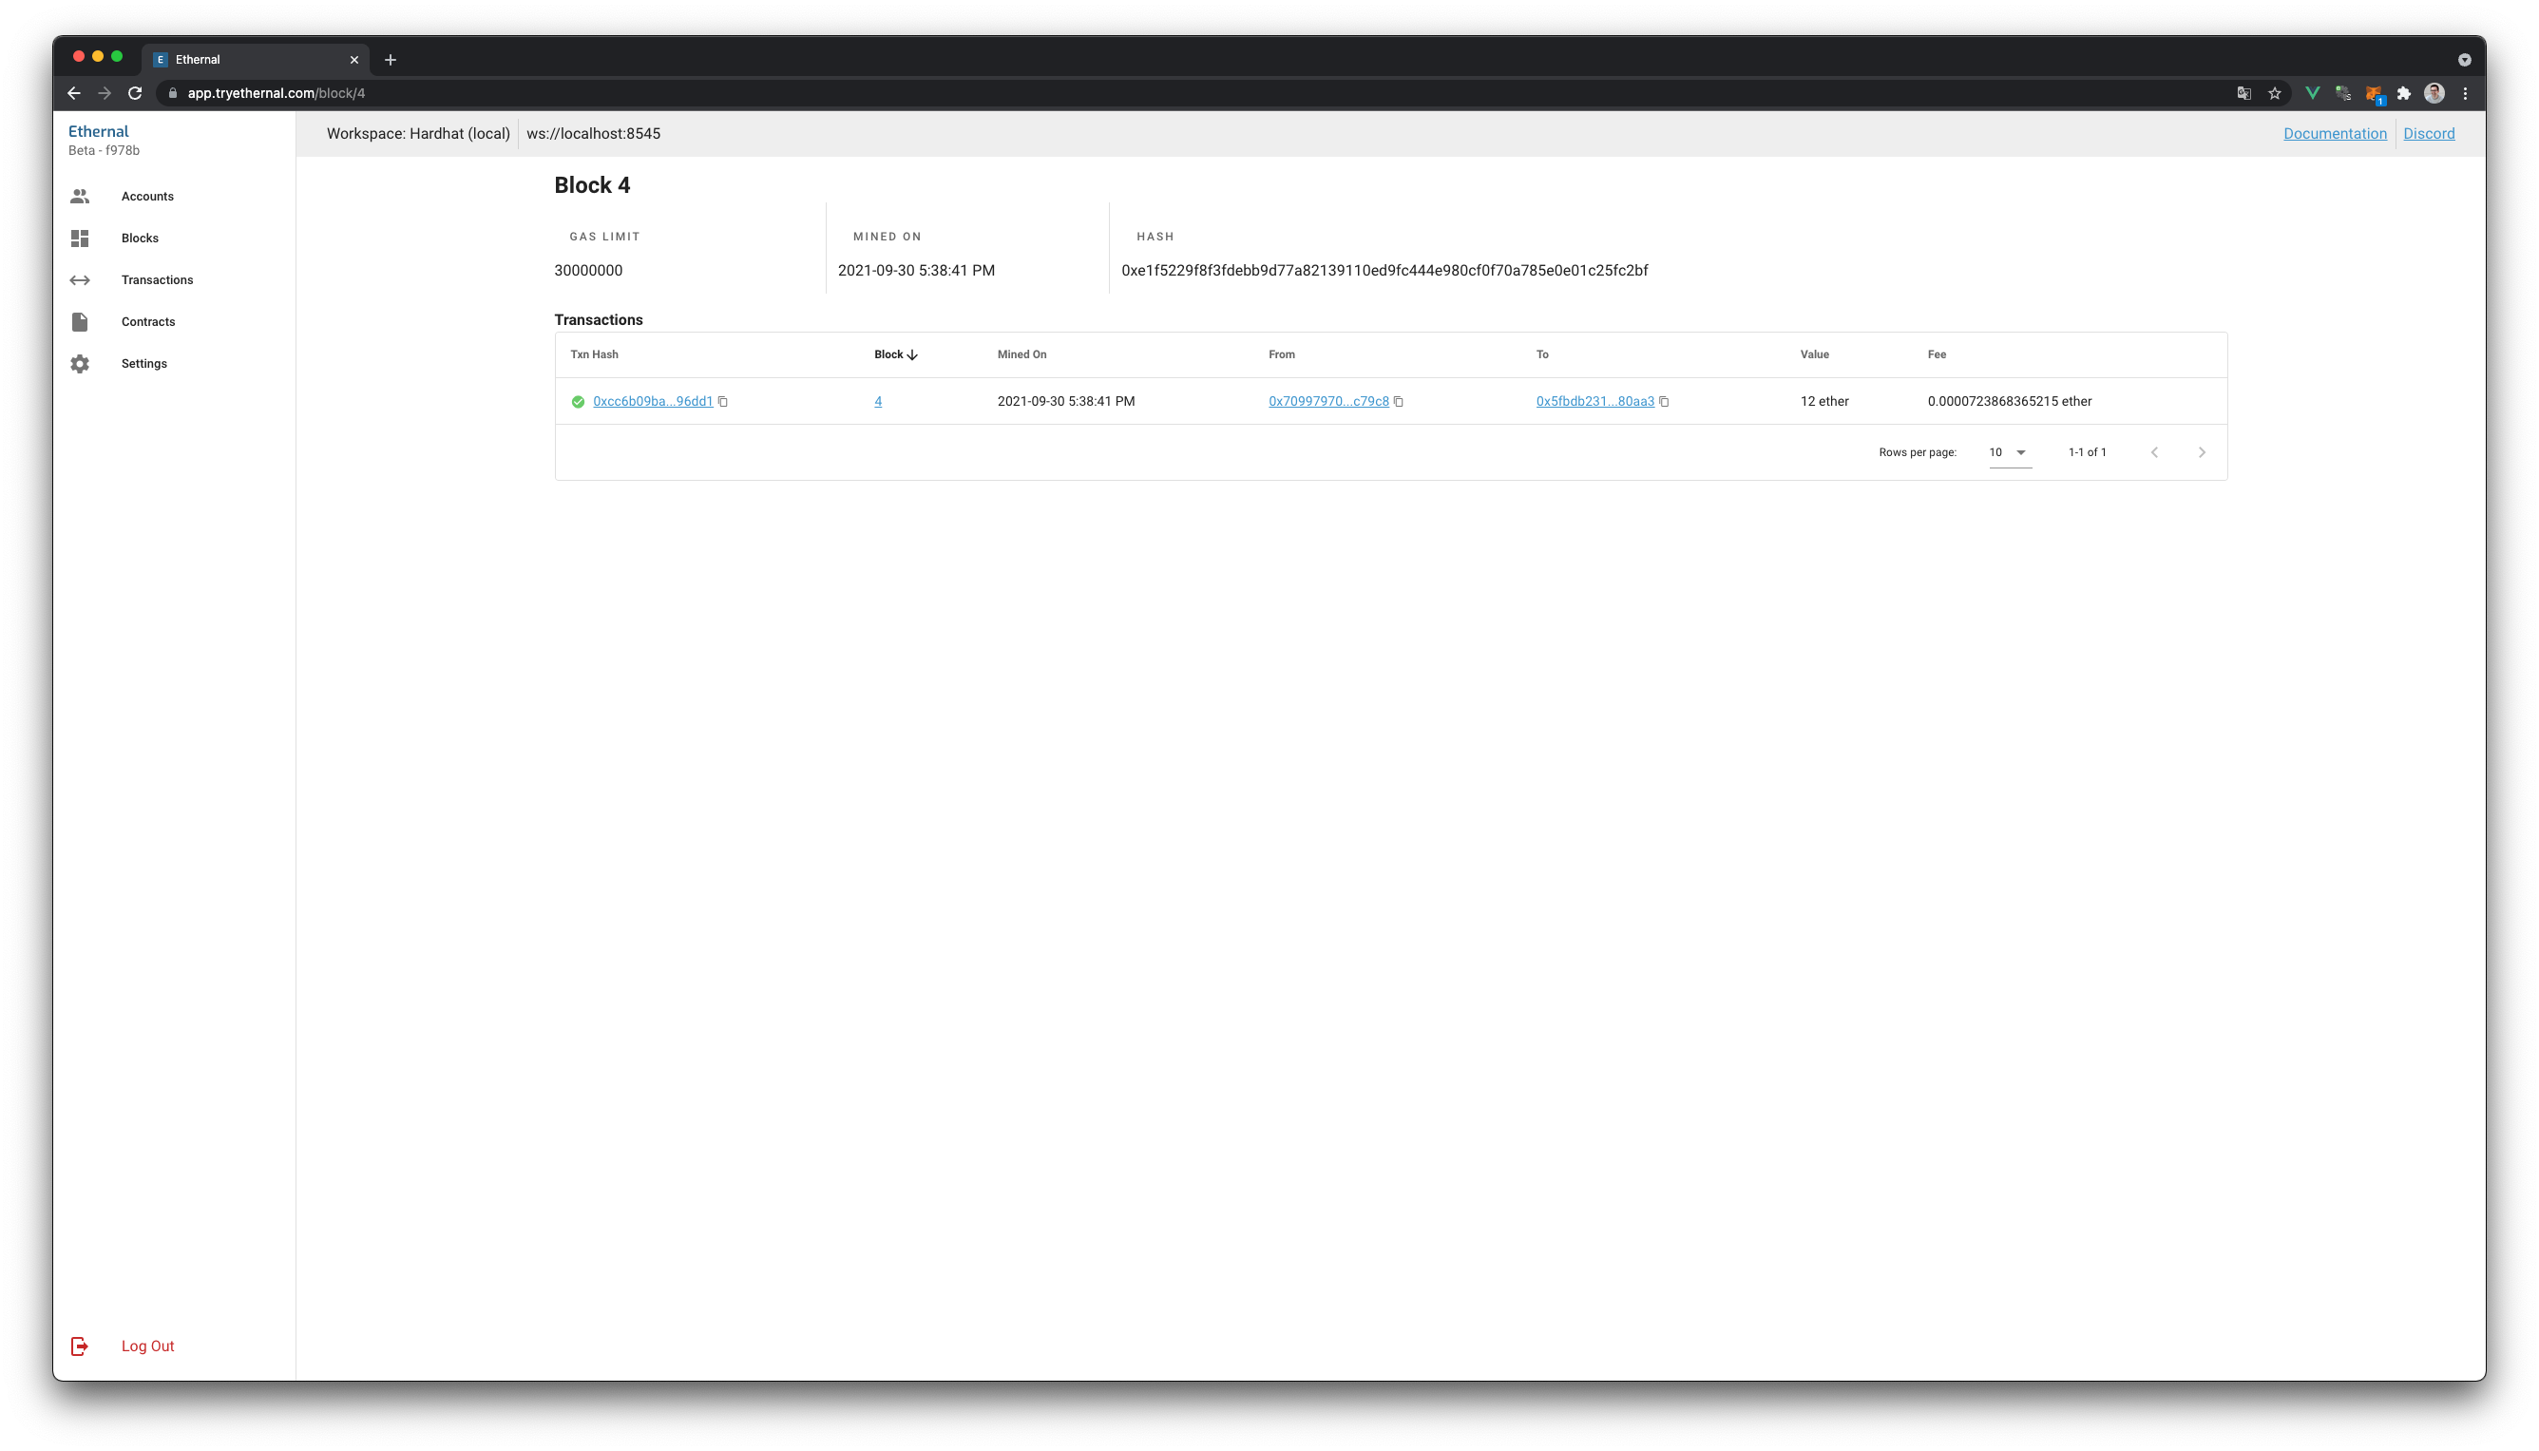The image size is (2539, 1451).
Task: Copy the To address 0x5fbdb231
Action: click(x=1664, y=402)
